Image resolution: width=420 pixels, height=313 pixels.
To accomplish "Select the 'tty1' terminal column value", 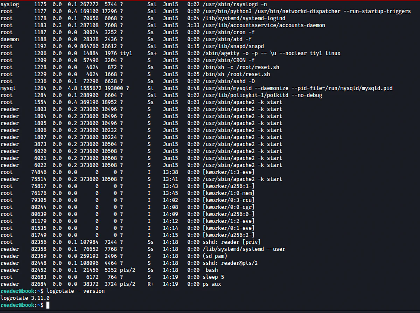I will (x=126, y=53).
